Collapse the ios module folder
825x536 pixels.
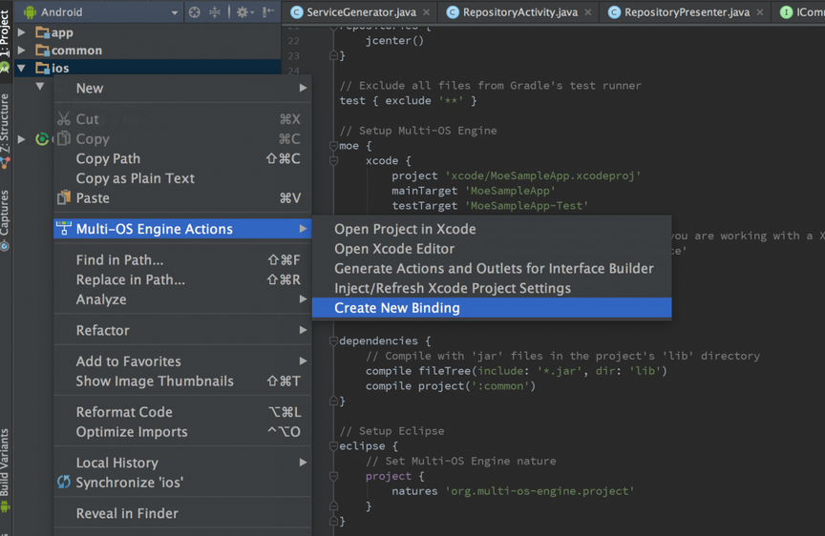click(x=22, y=69)
